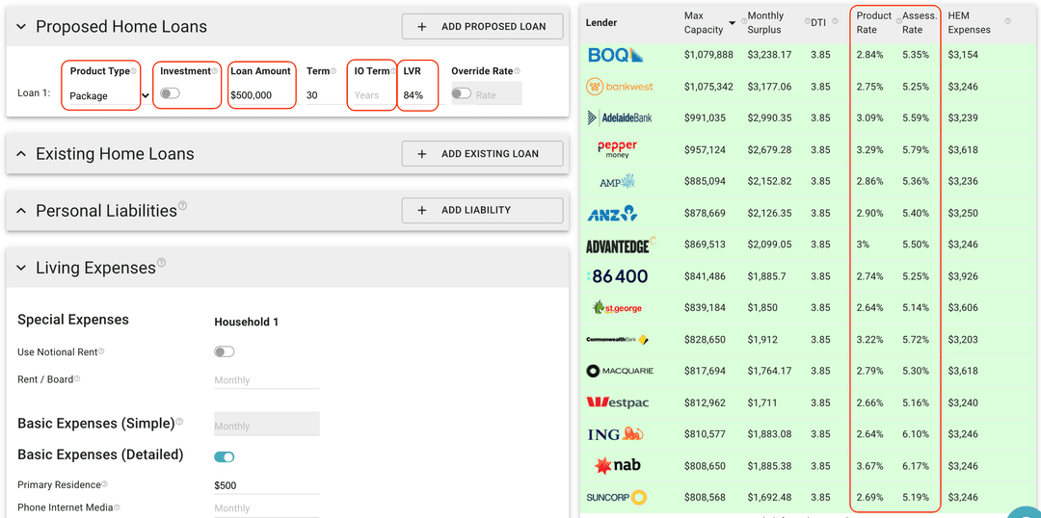Image resolution: width=1041 pixels, height=518 pixels.
Task: Enable the Override Rate switch
Action: point(462,94)
